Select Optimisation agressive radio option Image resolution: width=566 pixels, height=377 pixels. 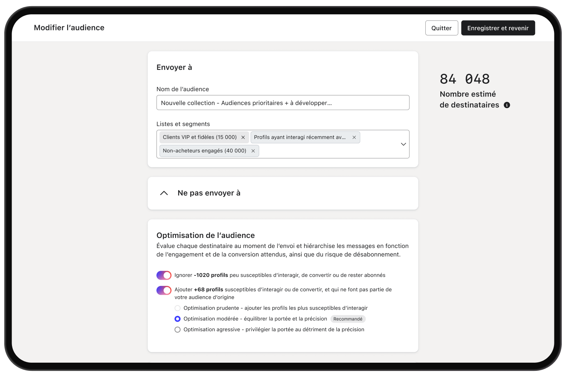[177, 330]
